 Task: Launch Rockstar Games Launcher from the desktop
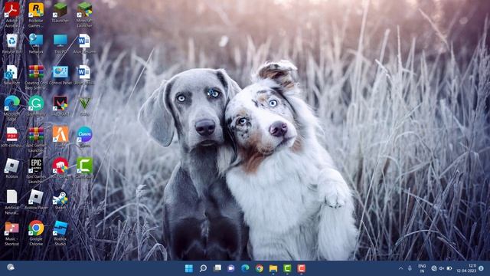pyautogui.click(x=36, y=14)
